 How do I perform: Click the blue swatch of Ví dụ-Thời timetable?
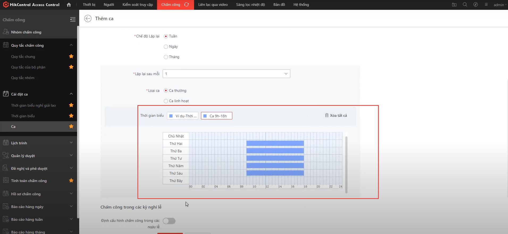pyautogui.click(x=171, y=116)
